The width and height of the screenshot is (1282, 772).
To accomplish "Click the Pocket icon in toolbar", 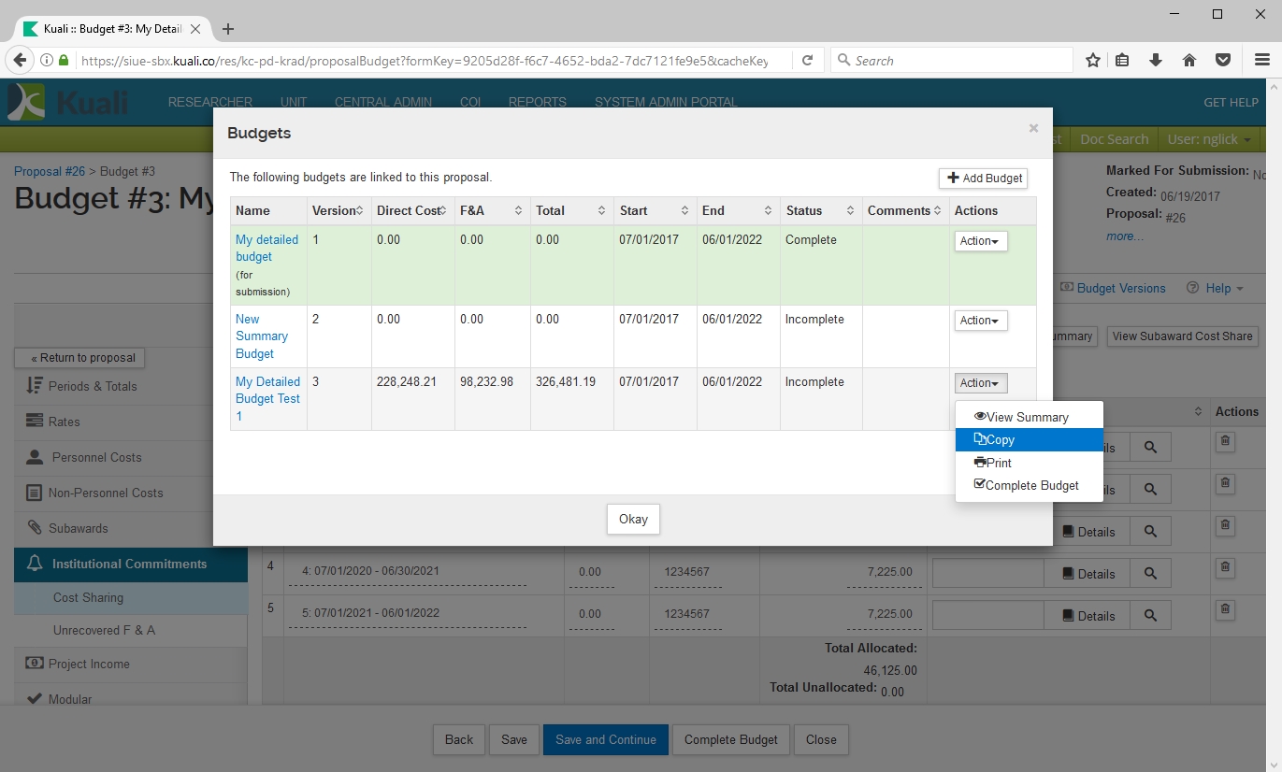I will click(x=1223, y=61).
